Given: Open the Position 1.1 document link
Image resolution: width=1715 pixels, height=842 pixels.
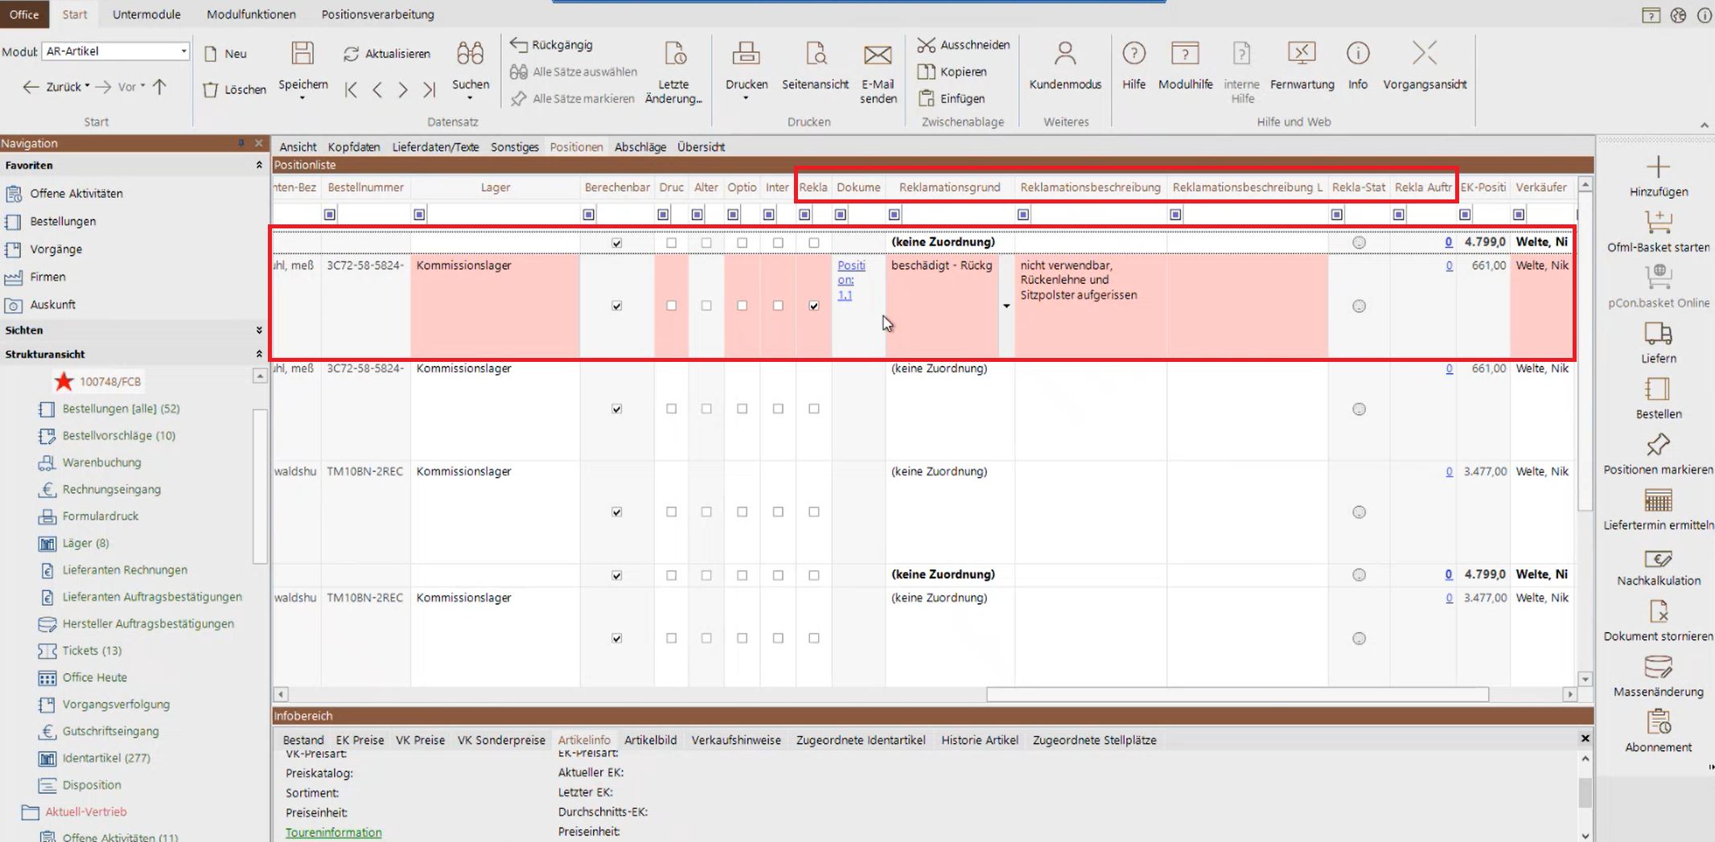Looking at the screenshot, I should (x=850, y=280).
